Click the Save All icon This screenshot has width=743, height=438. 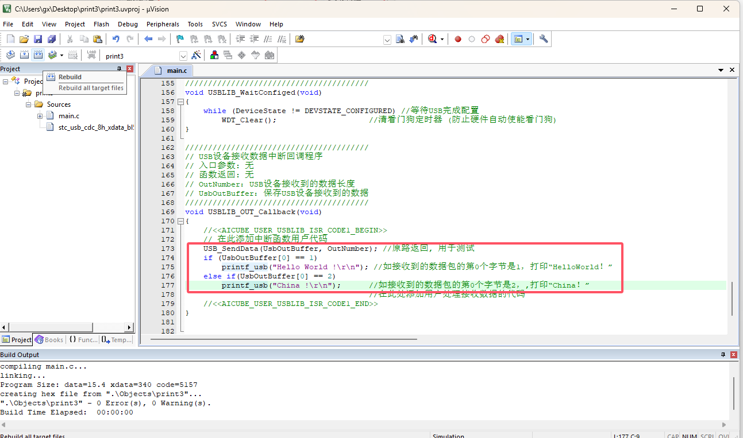tap(52, 39)
